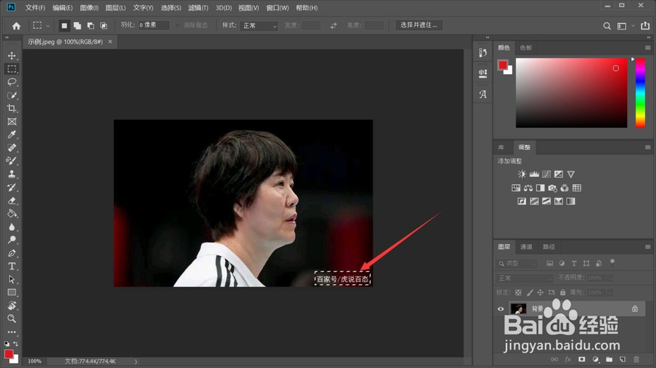Click the 选择并遮住 button
Screen dimensions: 656x368
click(x=419, y=25)
